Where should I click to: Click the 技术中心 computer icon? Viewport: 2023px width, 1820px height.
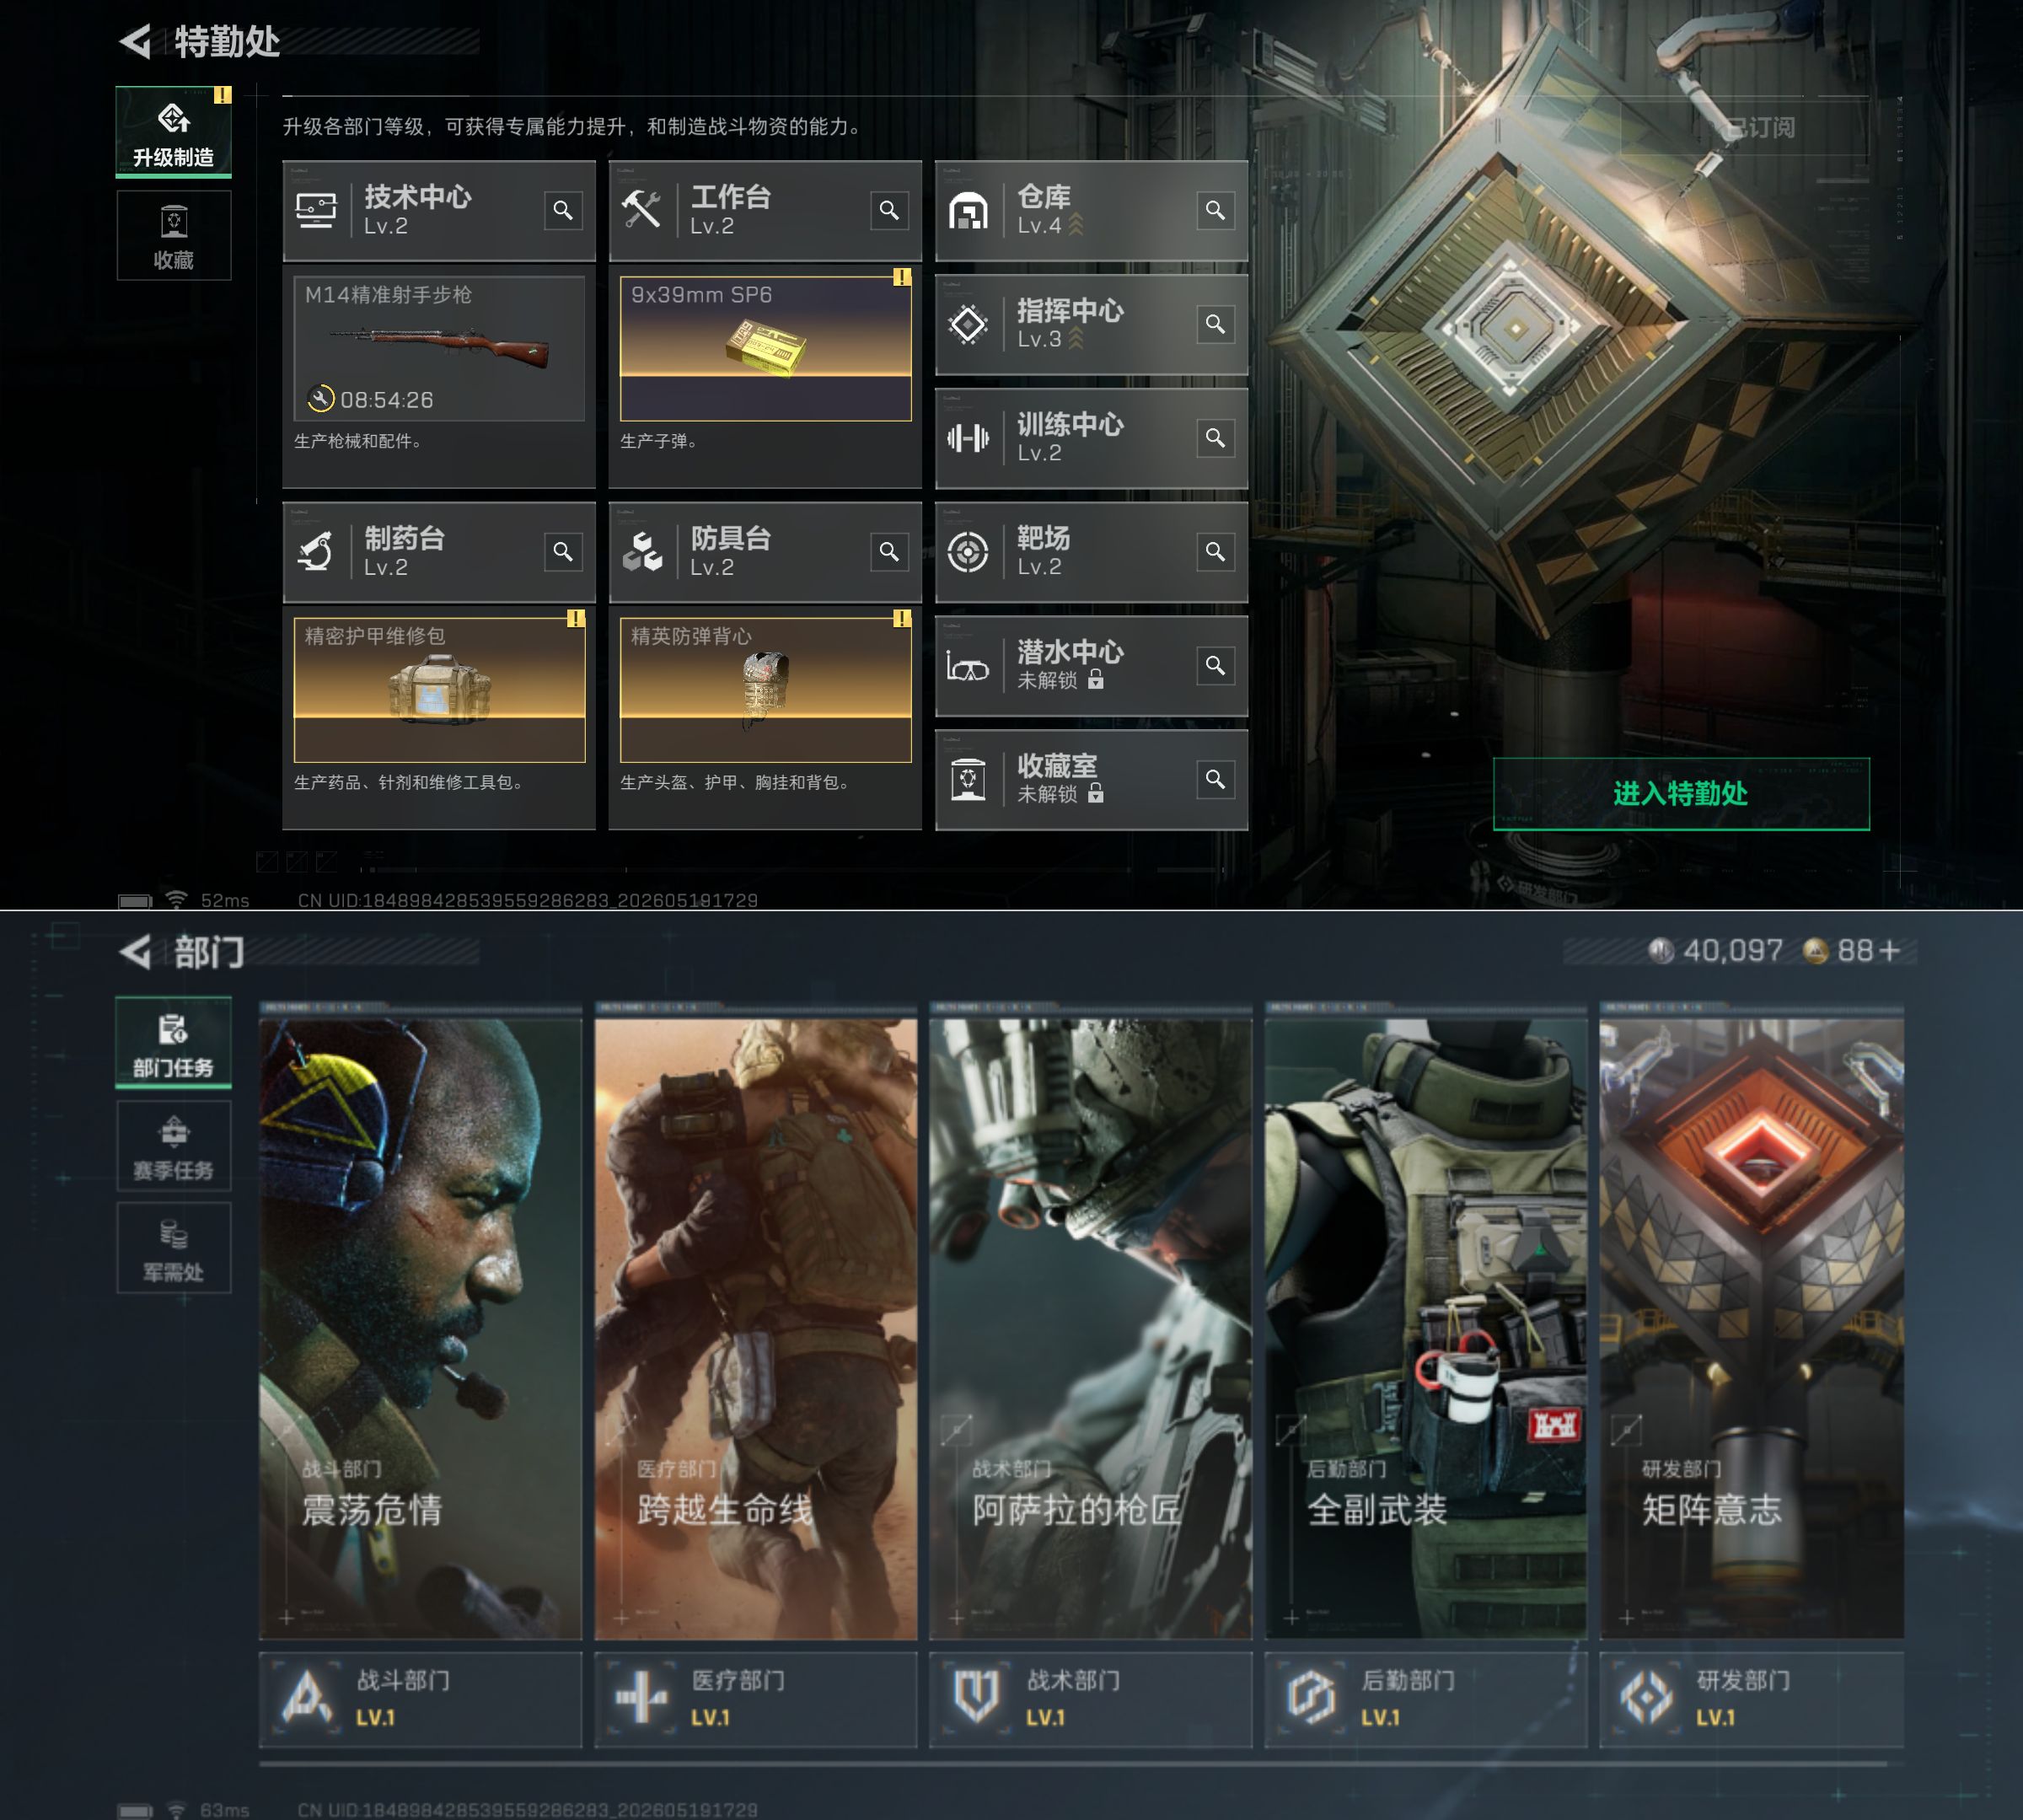[x=316, y=211]
